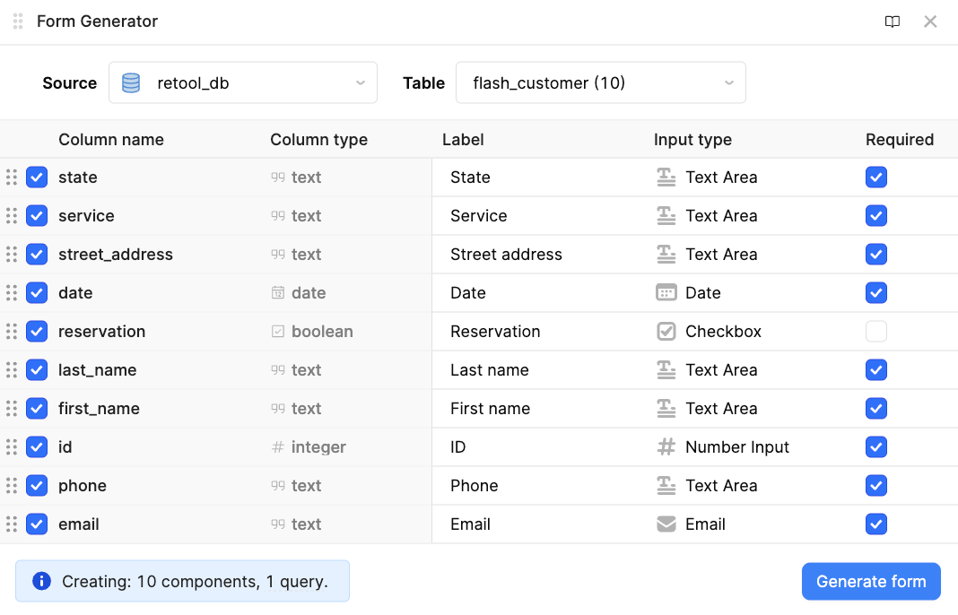Edit the First name label field
The height and width of the screenshot is (615, 958).
[x=538, y=409]
